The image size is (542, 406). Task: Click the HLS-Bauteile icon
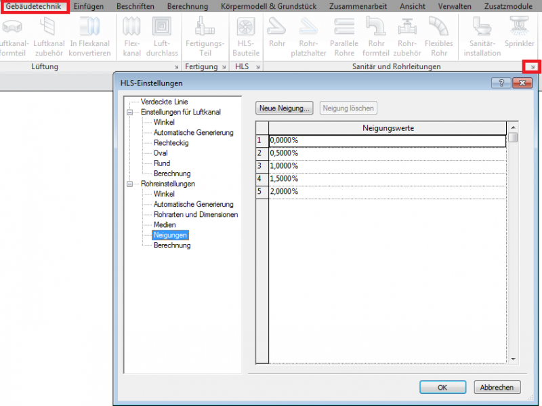point(245,27)
